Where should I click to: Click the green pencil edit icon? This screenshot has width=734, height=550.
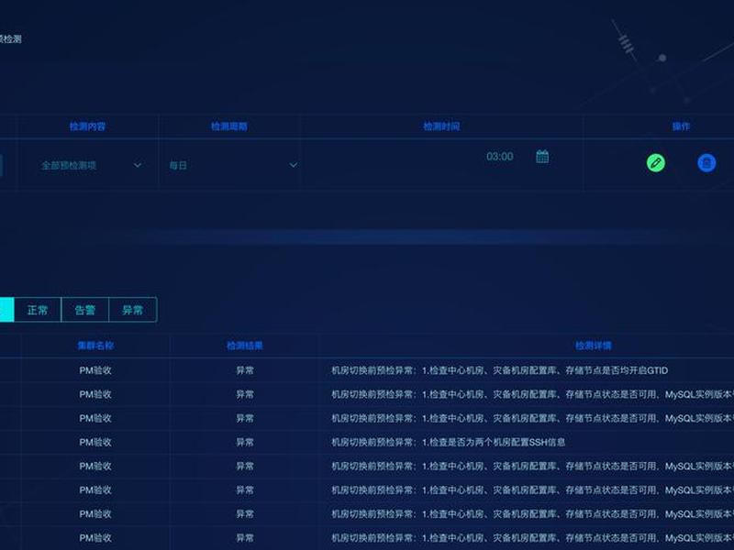(655, 163)
